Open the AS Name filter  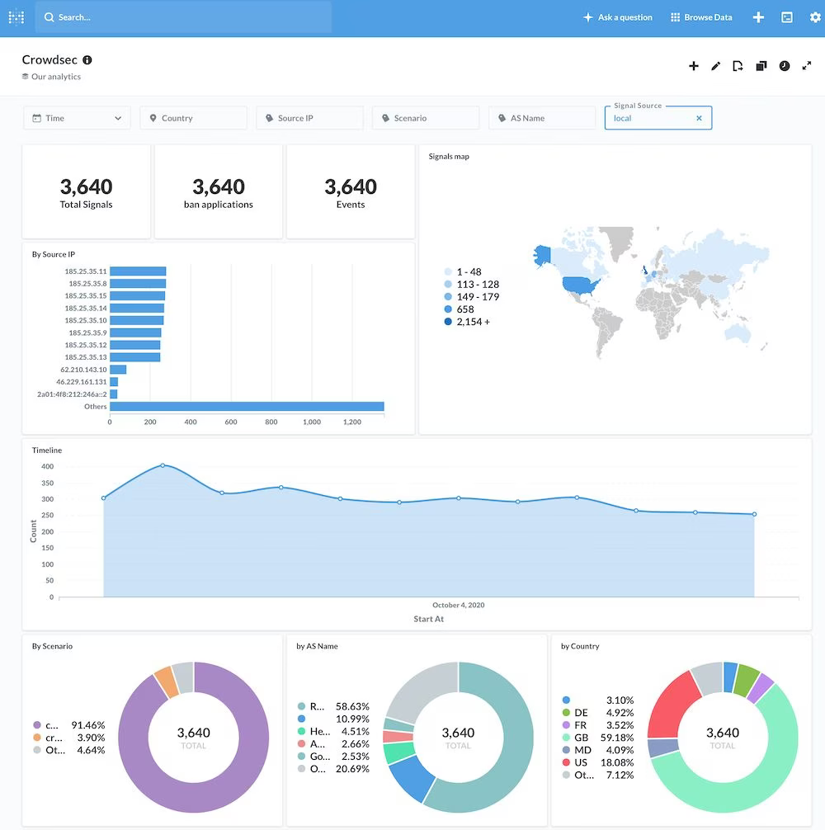(x=542, y=118)
